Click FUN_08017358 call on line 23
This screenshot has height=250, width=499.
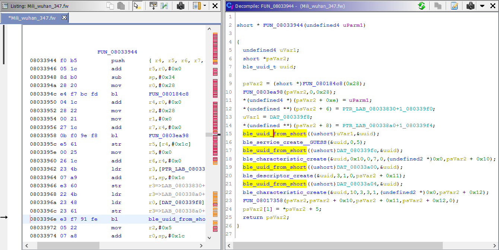pos(263,201)
